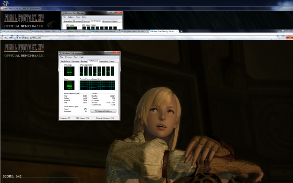Click topmost FINAL FANTASY XIV BENCHMARK title icon
The height and width of the screenshot is (183, 293).
coord(2,8)
